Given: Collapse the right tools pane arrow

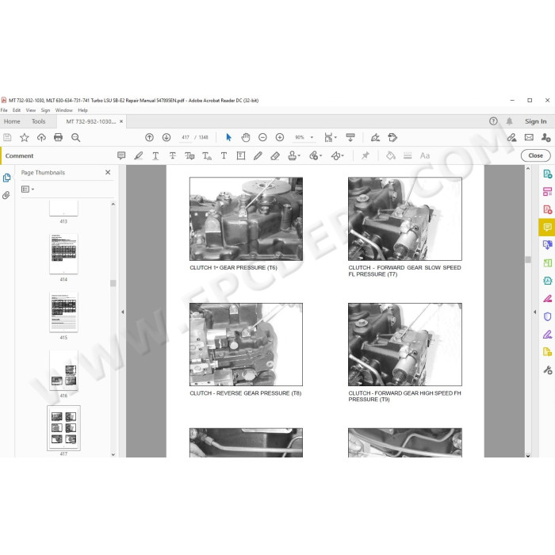Looking at the screenshot, I should coord(534,312).
